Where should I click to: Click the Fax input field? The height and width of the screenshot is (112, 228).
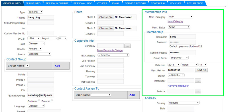tap(41, 90)
